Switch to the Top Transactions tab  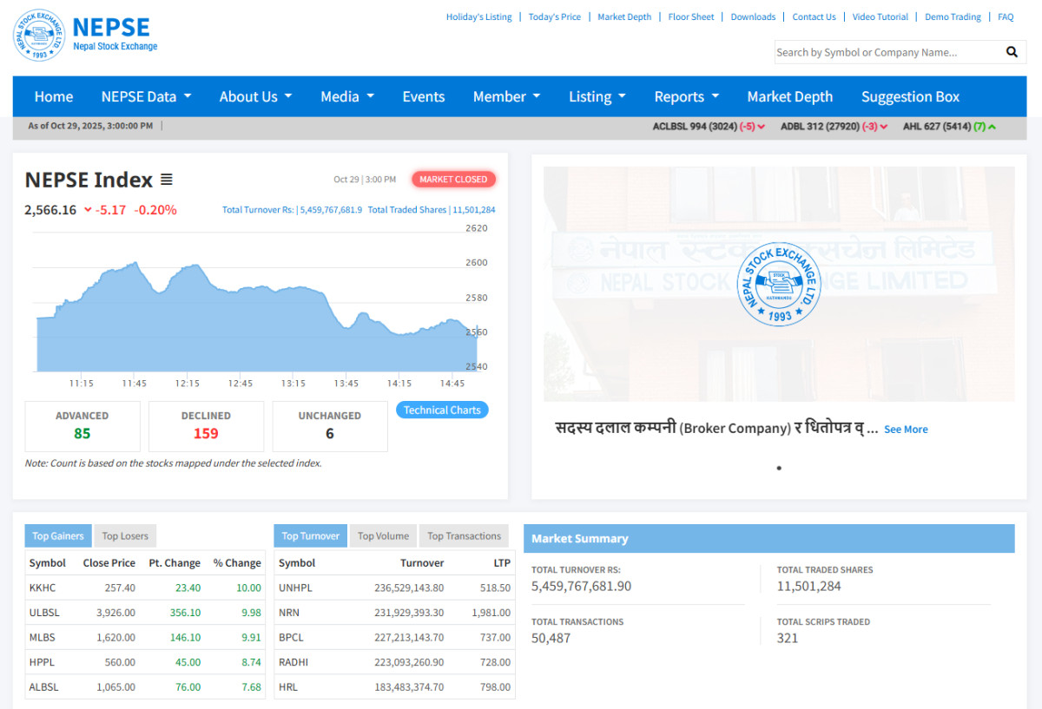click(x=464, y=536)
